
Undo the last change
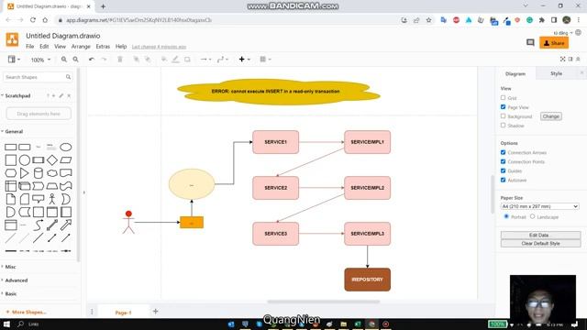tap(92, 60)
